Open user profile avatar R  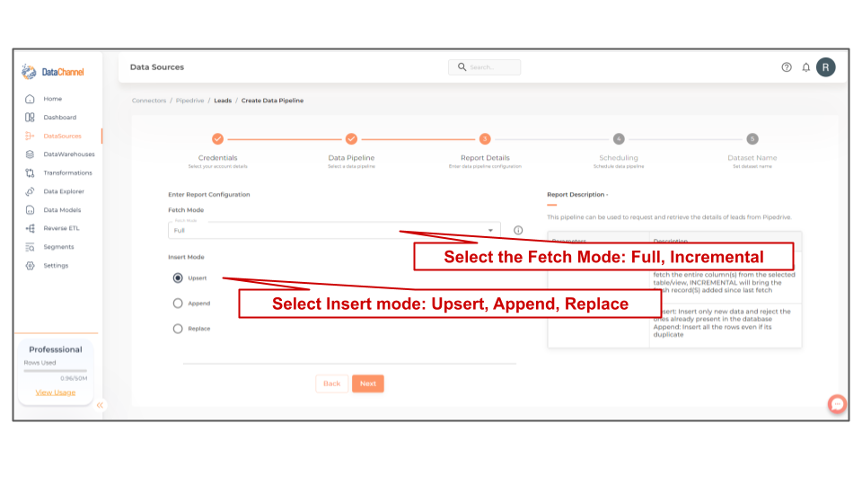[826, 67]
